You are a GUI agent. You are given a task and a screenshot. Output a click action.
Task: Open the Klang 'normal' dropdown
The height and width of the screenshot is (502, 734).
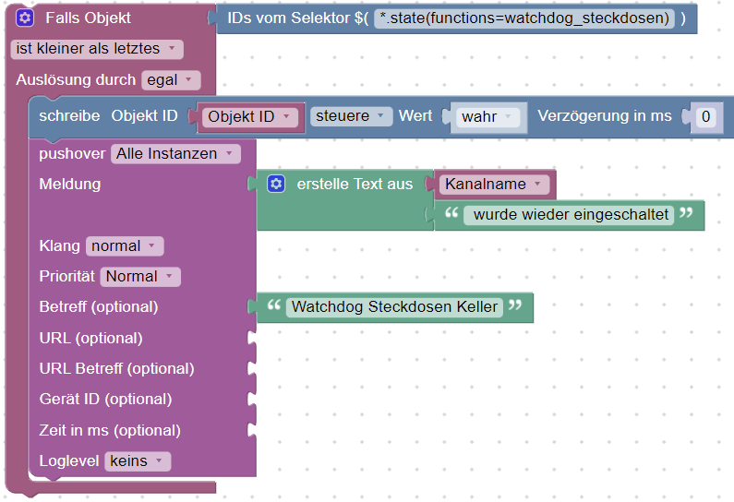(x=124, y=246)
